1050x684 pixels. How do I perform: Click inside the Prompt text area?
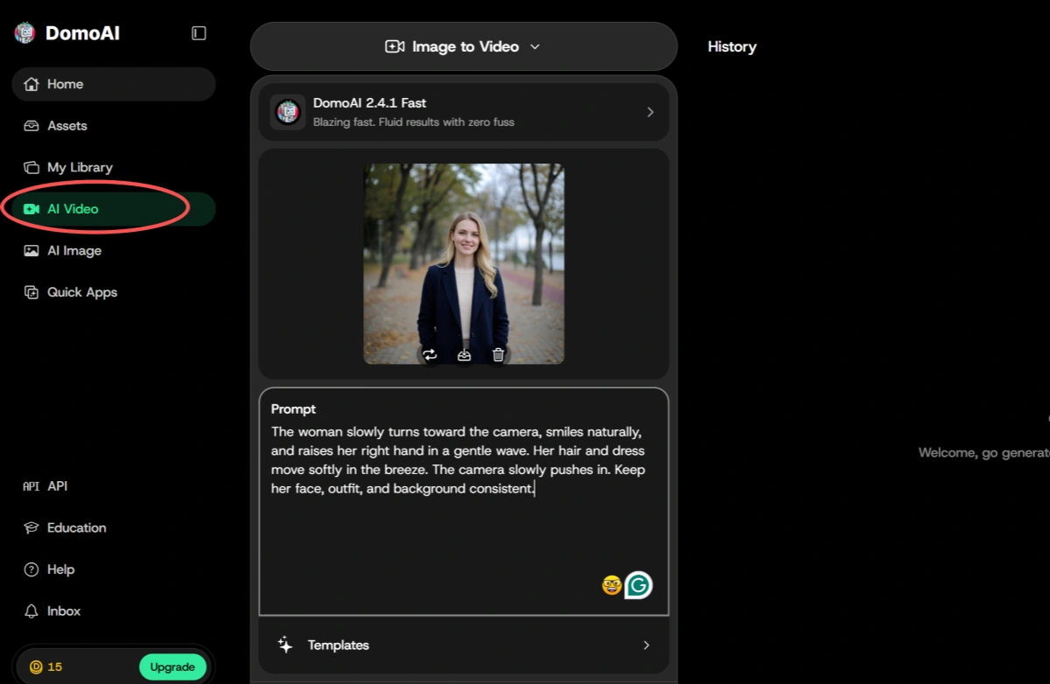[x=464, y=502]
